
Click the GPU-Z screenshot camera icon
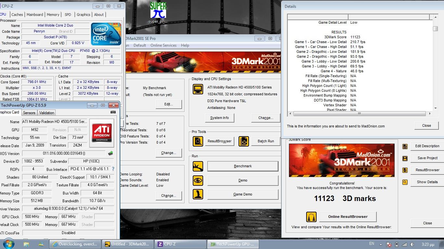click(x=113, y=112)
